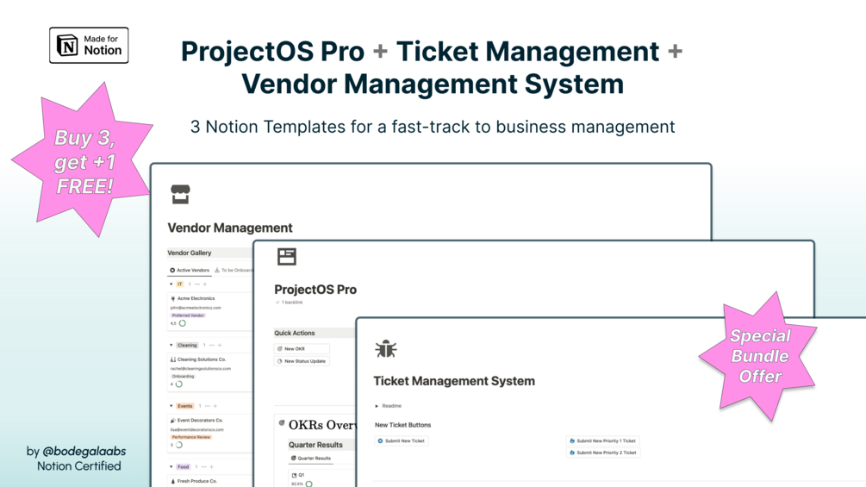866x487 pixels.
Task: Click the plug icon beside Acme Electronics
Action: coord(173,298)
